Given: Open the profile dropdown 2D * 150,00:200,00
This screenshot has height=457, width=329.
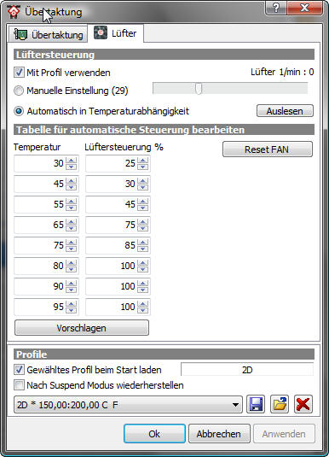Looking at the screenshot, I should (128, 405).
